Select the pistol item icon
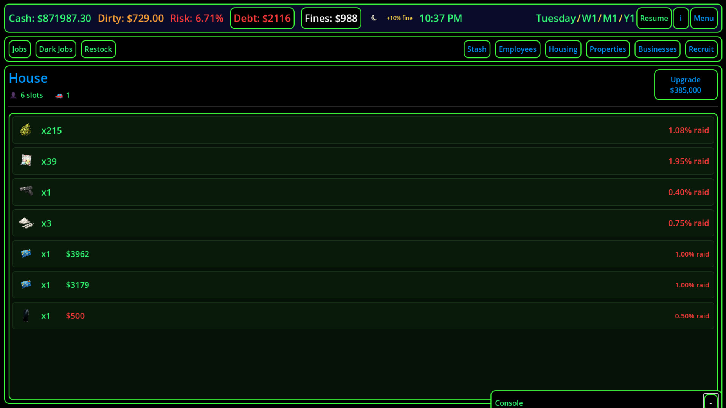This screenshot has height=408, width=726. pos(26,191)
